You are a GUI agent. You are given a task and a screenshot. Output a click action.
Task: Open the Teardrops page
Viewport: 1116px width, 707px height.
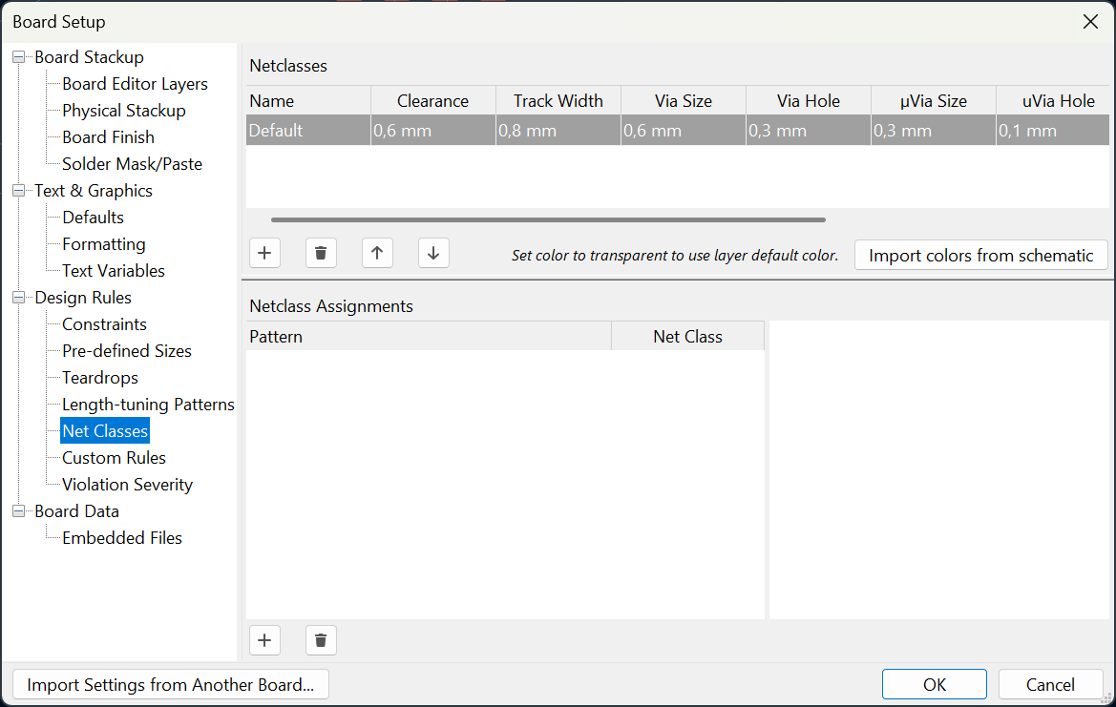(99, 378)
